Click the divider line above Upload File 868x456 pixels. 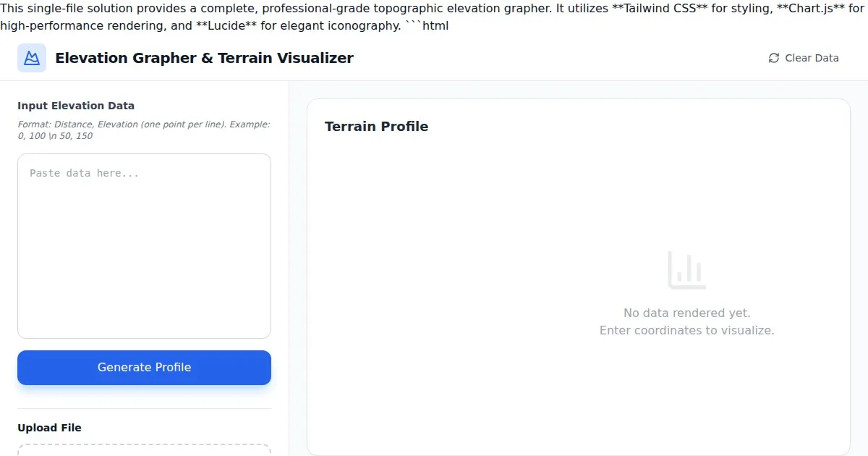144,408
